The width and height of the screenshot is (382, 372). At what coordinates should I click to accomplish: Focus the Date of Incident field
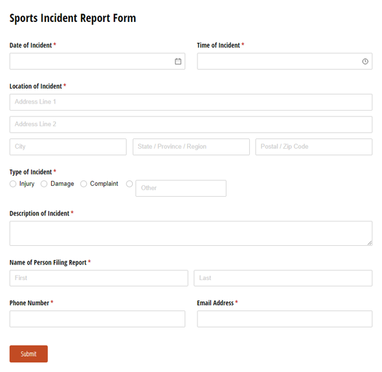pyautogui.click(x=97, y=61)
